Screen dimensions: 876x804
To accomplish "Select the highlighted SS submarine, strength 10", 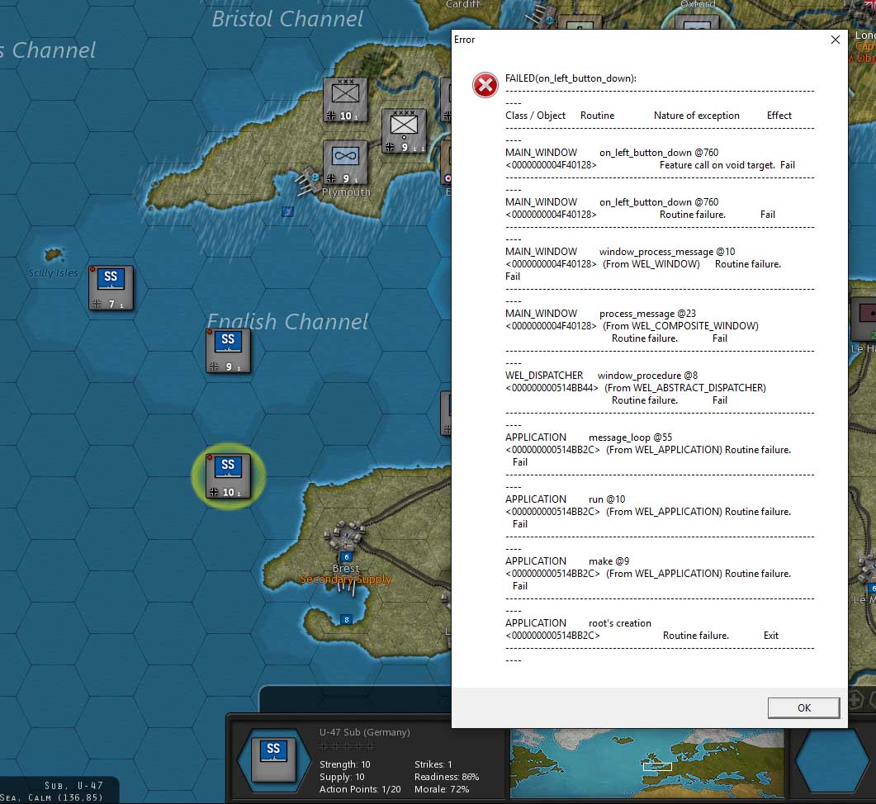I will tap(228, 476).
